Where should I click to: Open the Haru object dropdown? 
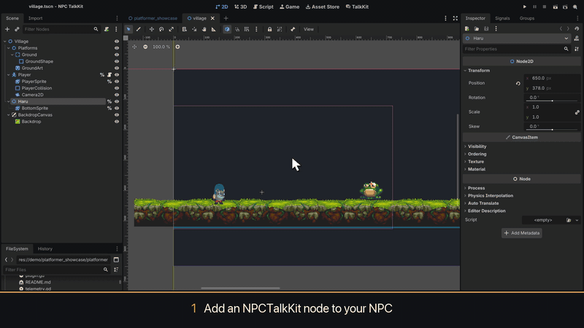point(517,39)
